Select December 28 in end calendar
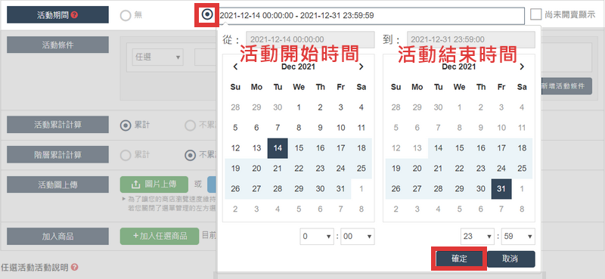The width and height of the screenshot is (605, 279). point(438,189)
